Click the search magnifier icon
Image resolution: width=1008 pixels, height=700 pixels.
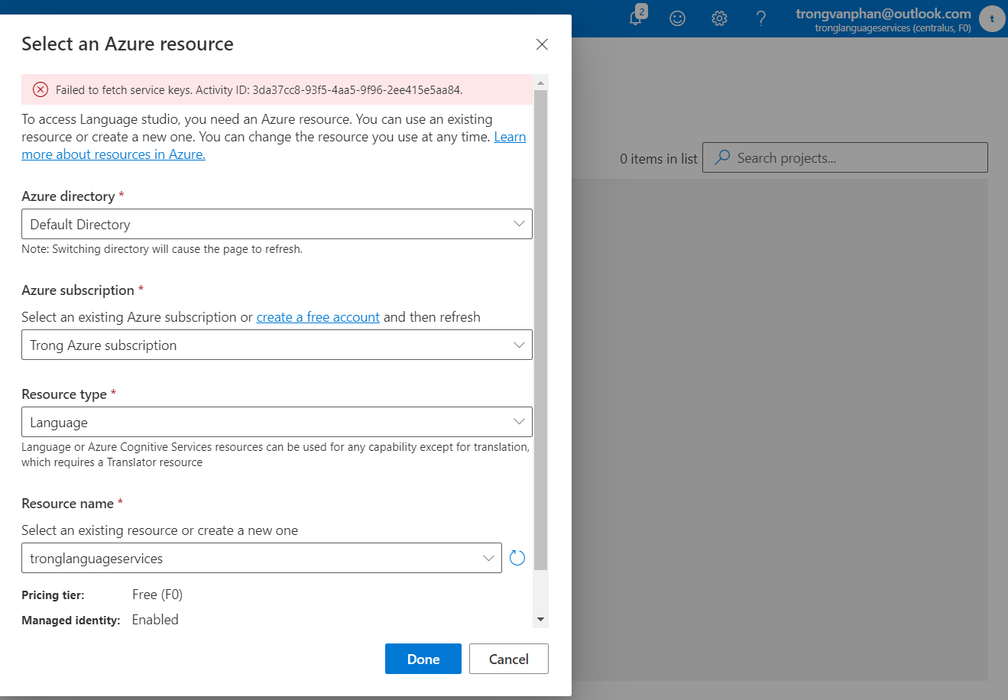point(721,157)
